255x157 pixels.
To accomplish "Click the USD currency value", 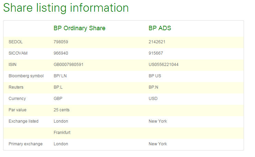I will (x=153, y=99).
